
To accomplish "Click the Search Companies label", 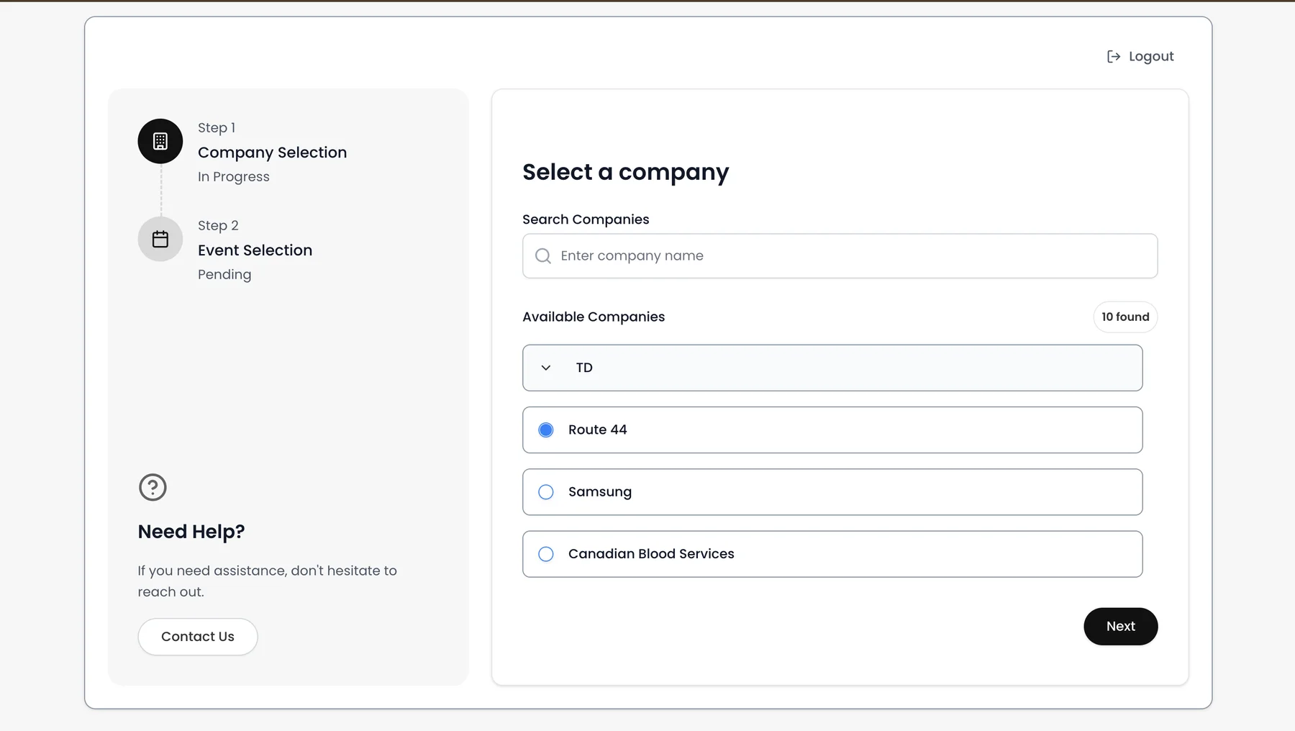I will [x=586, y=219].
